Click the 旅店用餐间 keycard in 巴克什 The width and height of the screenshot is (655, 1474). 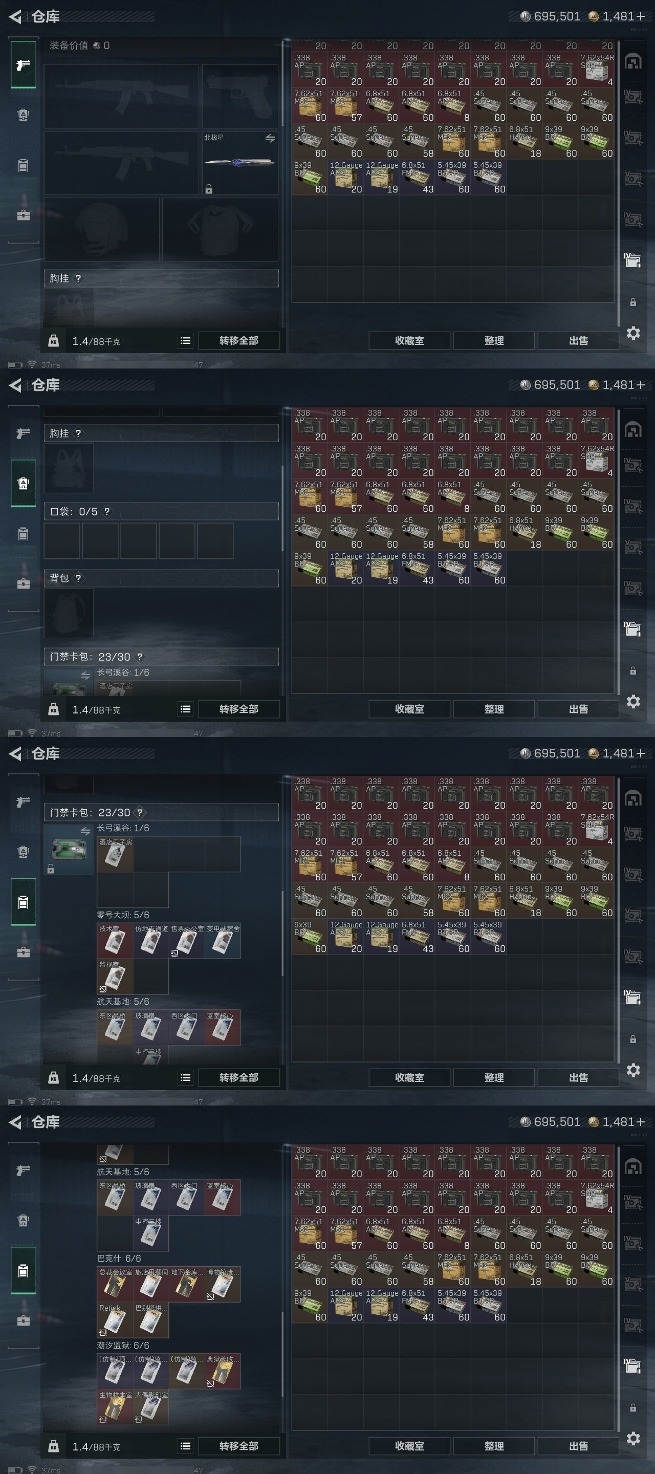tap(151, 1284)
